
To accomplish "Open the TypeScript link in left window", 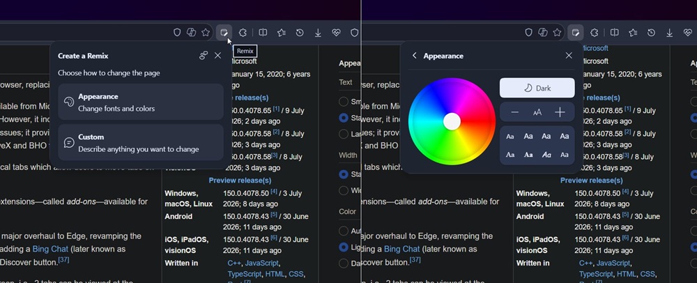I will click(245, 274).
